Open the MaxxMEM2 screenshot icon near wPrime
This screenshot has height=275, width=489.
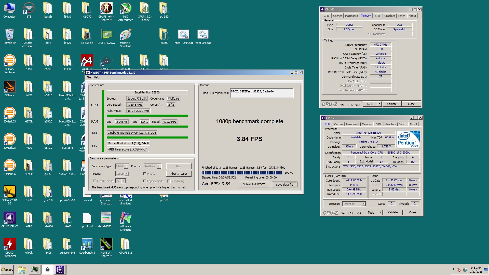pyautogui.click(x=106, y=220)
